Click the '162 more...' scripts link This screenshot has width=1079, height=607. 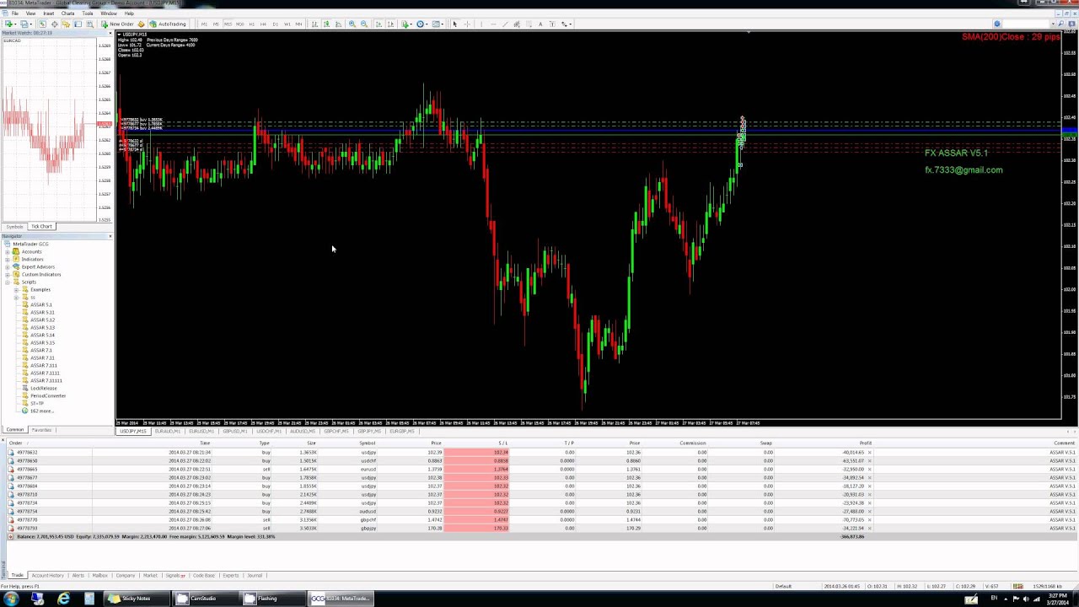click(x=40, y=411)
